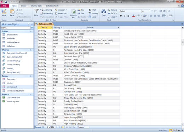Center align text
The height and width of the screenshot is (132, 184).
coord(155,16)
